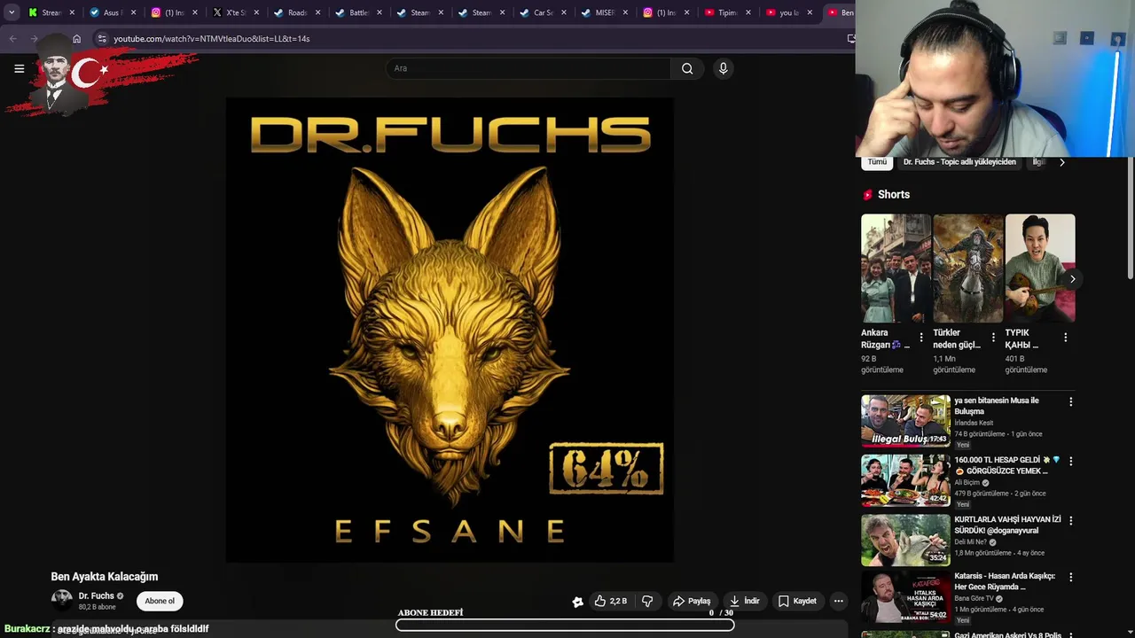Open the Ankara Rüzgarı short thumbnail
This screenshot has width=1135, height=638.
[x=896, y=268]
